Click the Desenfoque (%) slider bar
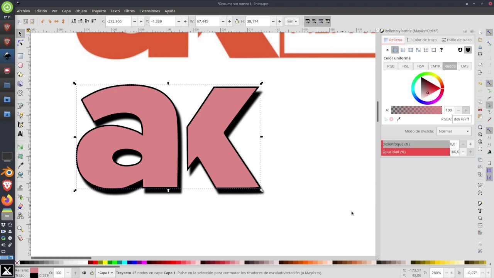 [x=416, y=144]
